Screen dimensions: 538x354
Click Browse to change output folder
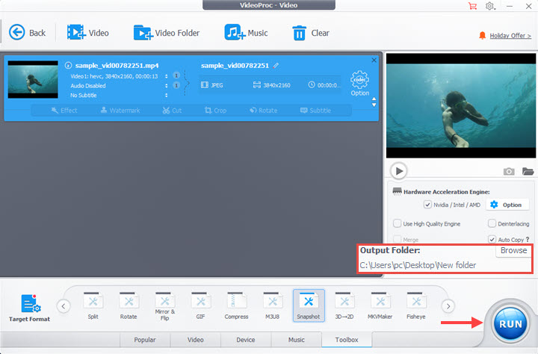pyautogui.click(x=513, y=251)
